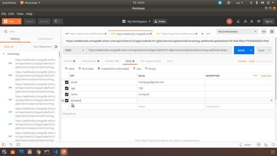Switch to the Params tab
The width and height of the screenshot is (277, 156).
(69, 61)
